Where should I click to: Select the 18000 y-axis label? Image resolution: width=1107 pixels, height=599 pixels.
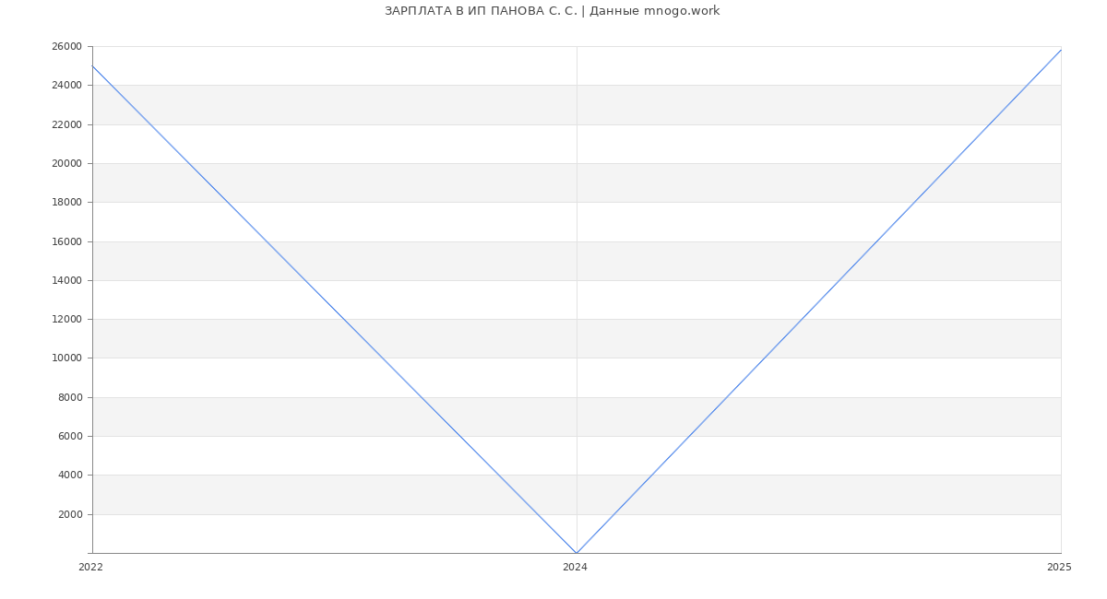pos(66,203)
